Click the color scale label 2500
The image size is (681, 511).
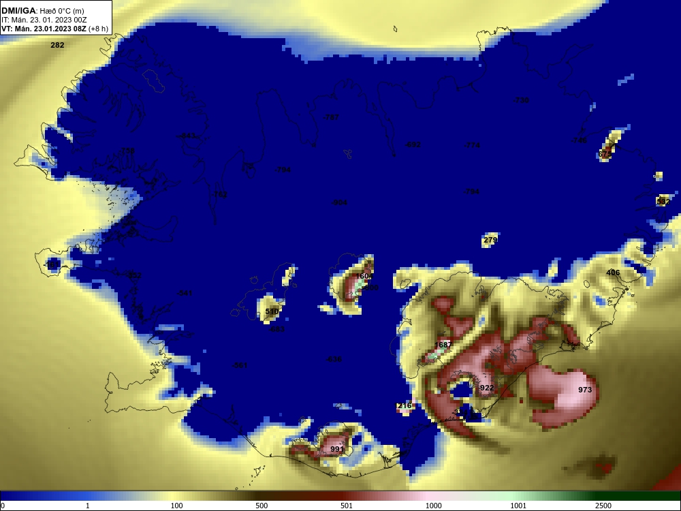pos(603,506)
